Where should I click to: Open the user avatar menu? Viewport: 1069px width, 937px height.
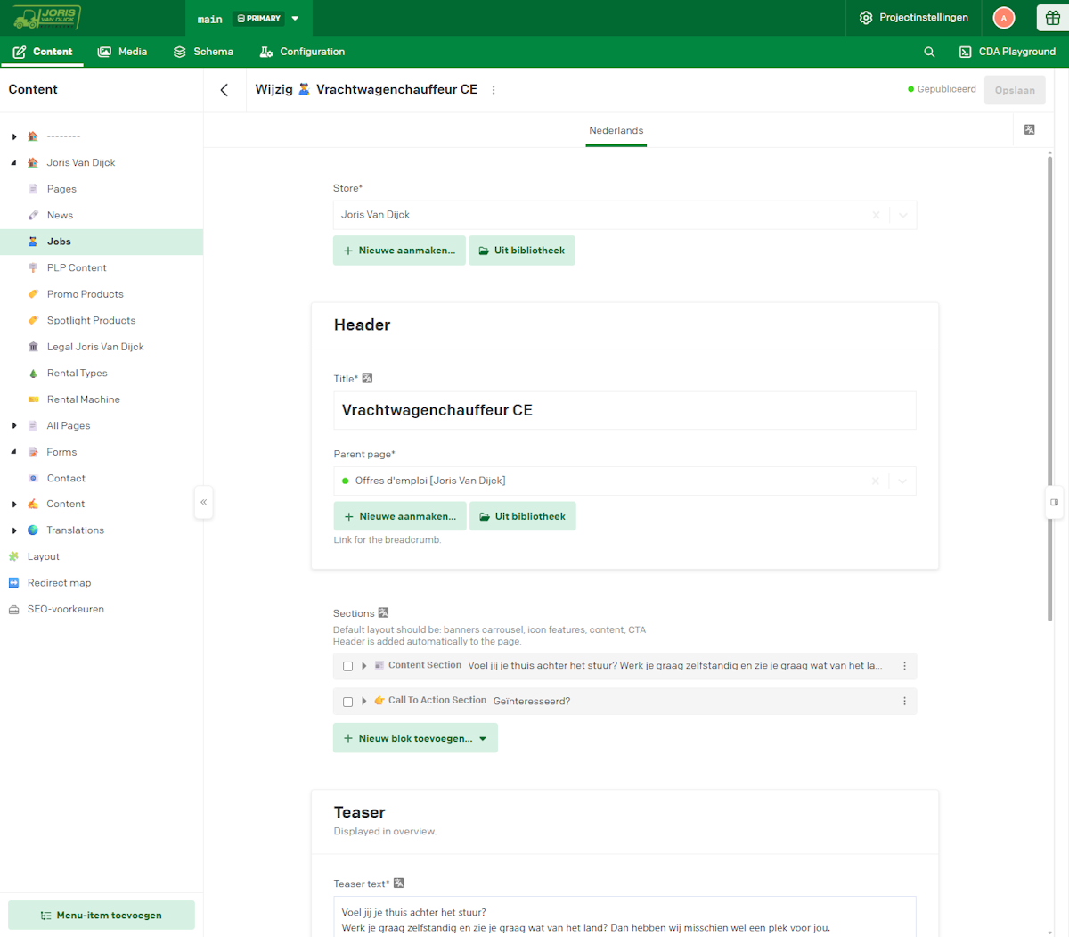(x=1003, y=18)
